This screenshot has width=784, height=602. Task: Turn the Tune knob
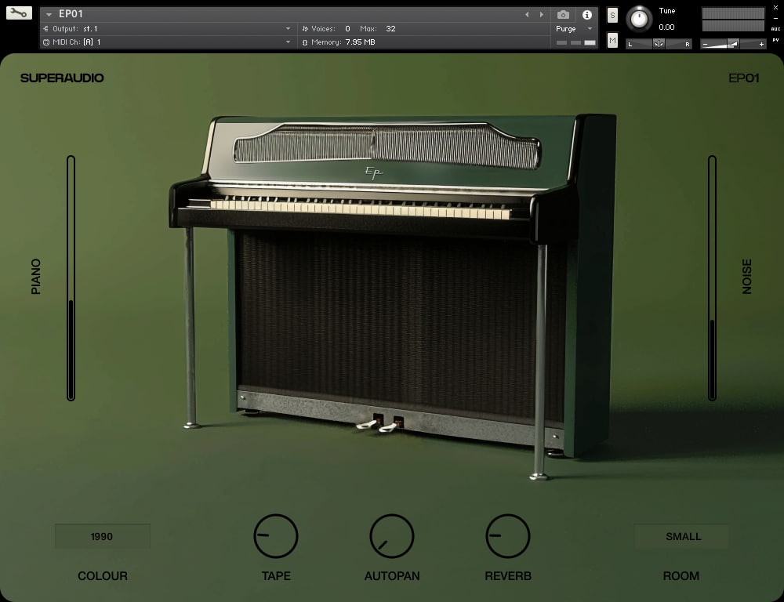[640, 19]
